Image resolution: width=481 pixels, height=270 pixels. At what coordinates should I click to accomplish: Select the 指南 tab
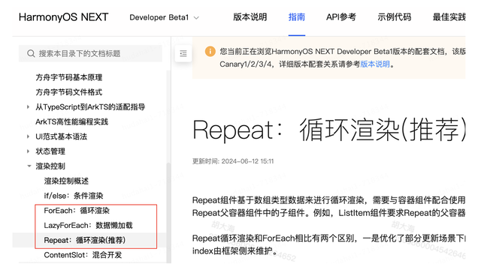[x=297, y=17]
